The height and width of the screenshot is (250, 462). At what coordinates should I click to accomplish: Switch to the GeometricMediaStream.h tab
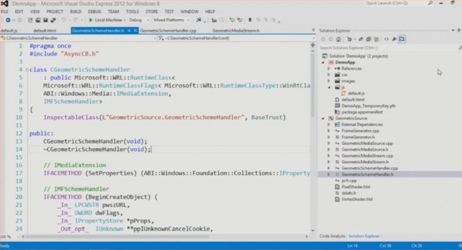coord(236,30)
